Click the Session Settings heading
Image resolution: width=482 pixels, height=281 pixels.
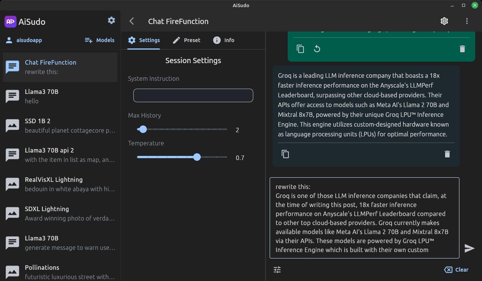(193, 60)
